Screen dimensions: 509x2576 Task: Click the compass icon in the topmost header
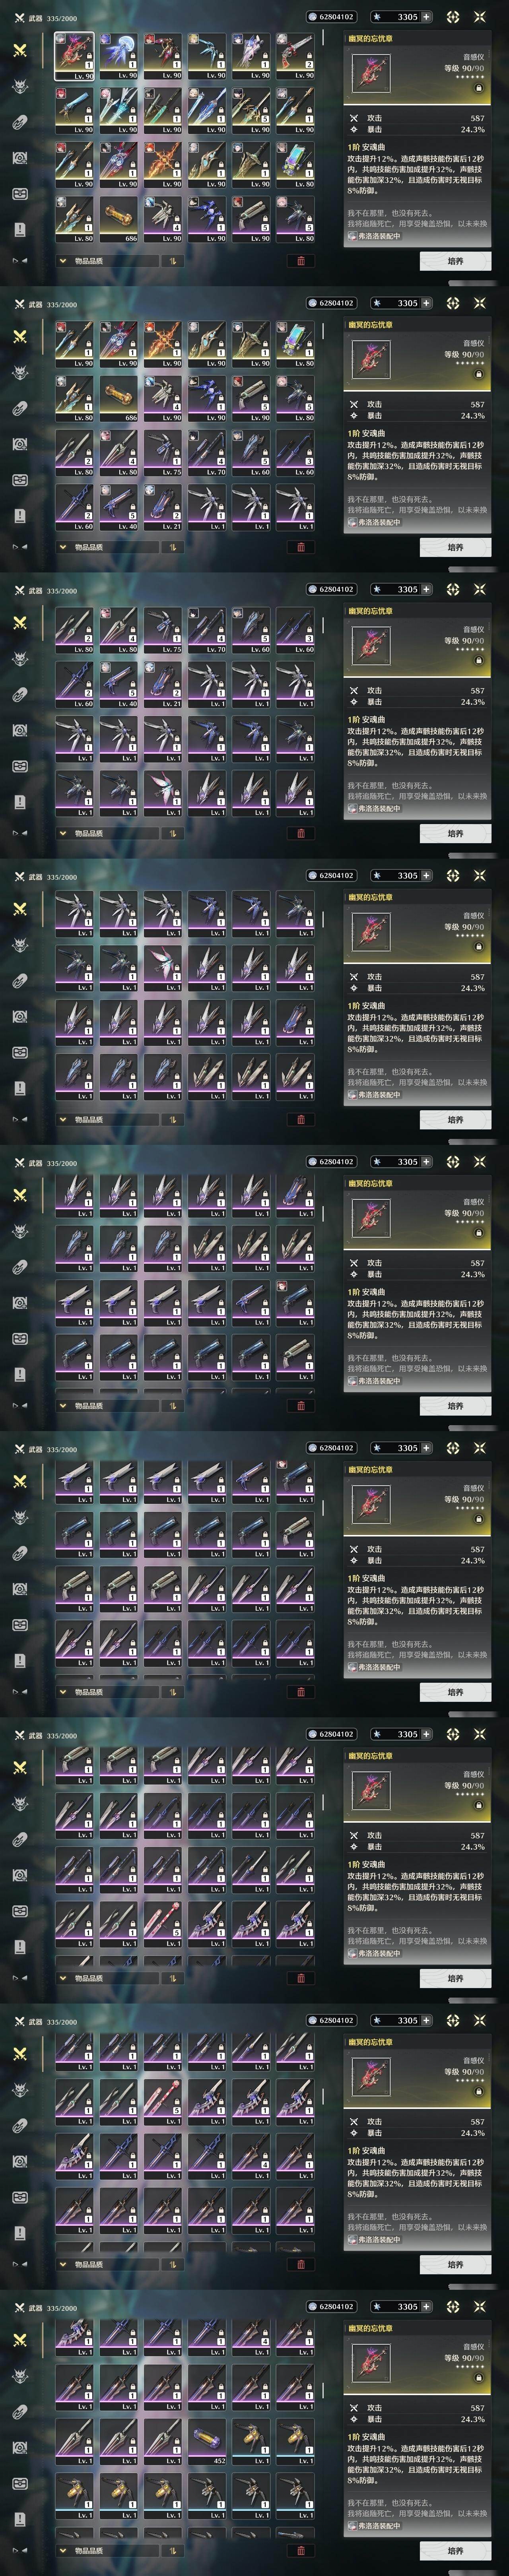(453, 17)
